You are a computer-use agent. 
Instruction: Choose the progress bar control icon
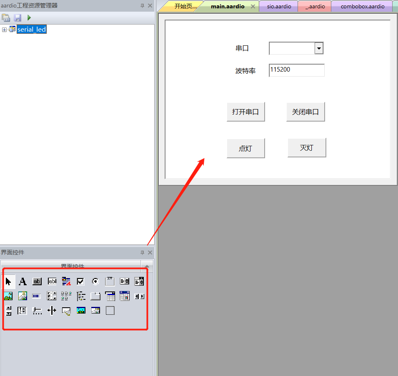coord(36,296)
